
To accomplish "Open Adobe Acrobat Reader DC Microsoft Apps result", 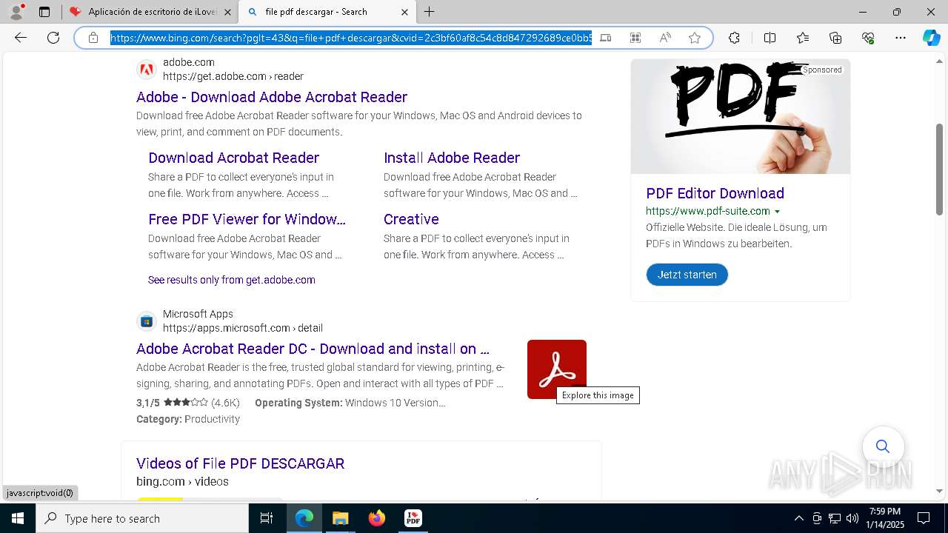I will (313, 349).
